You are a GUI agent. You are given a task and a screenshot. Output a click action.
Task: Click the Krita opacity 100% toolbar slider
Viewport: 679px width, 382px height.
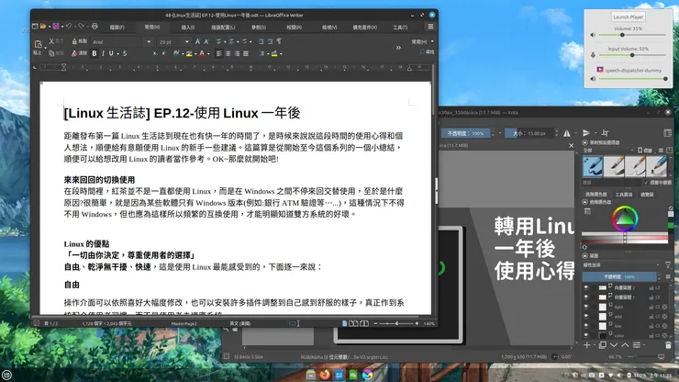(x=465, y=133)
